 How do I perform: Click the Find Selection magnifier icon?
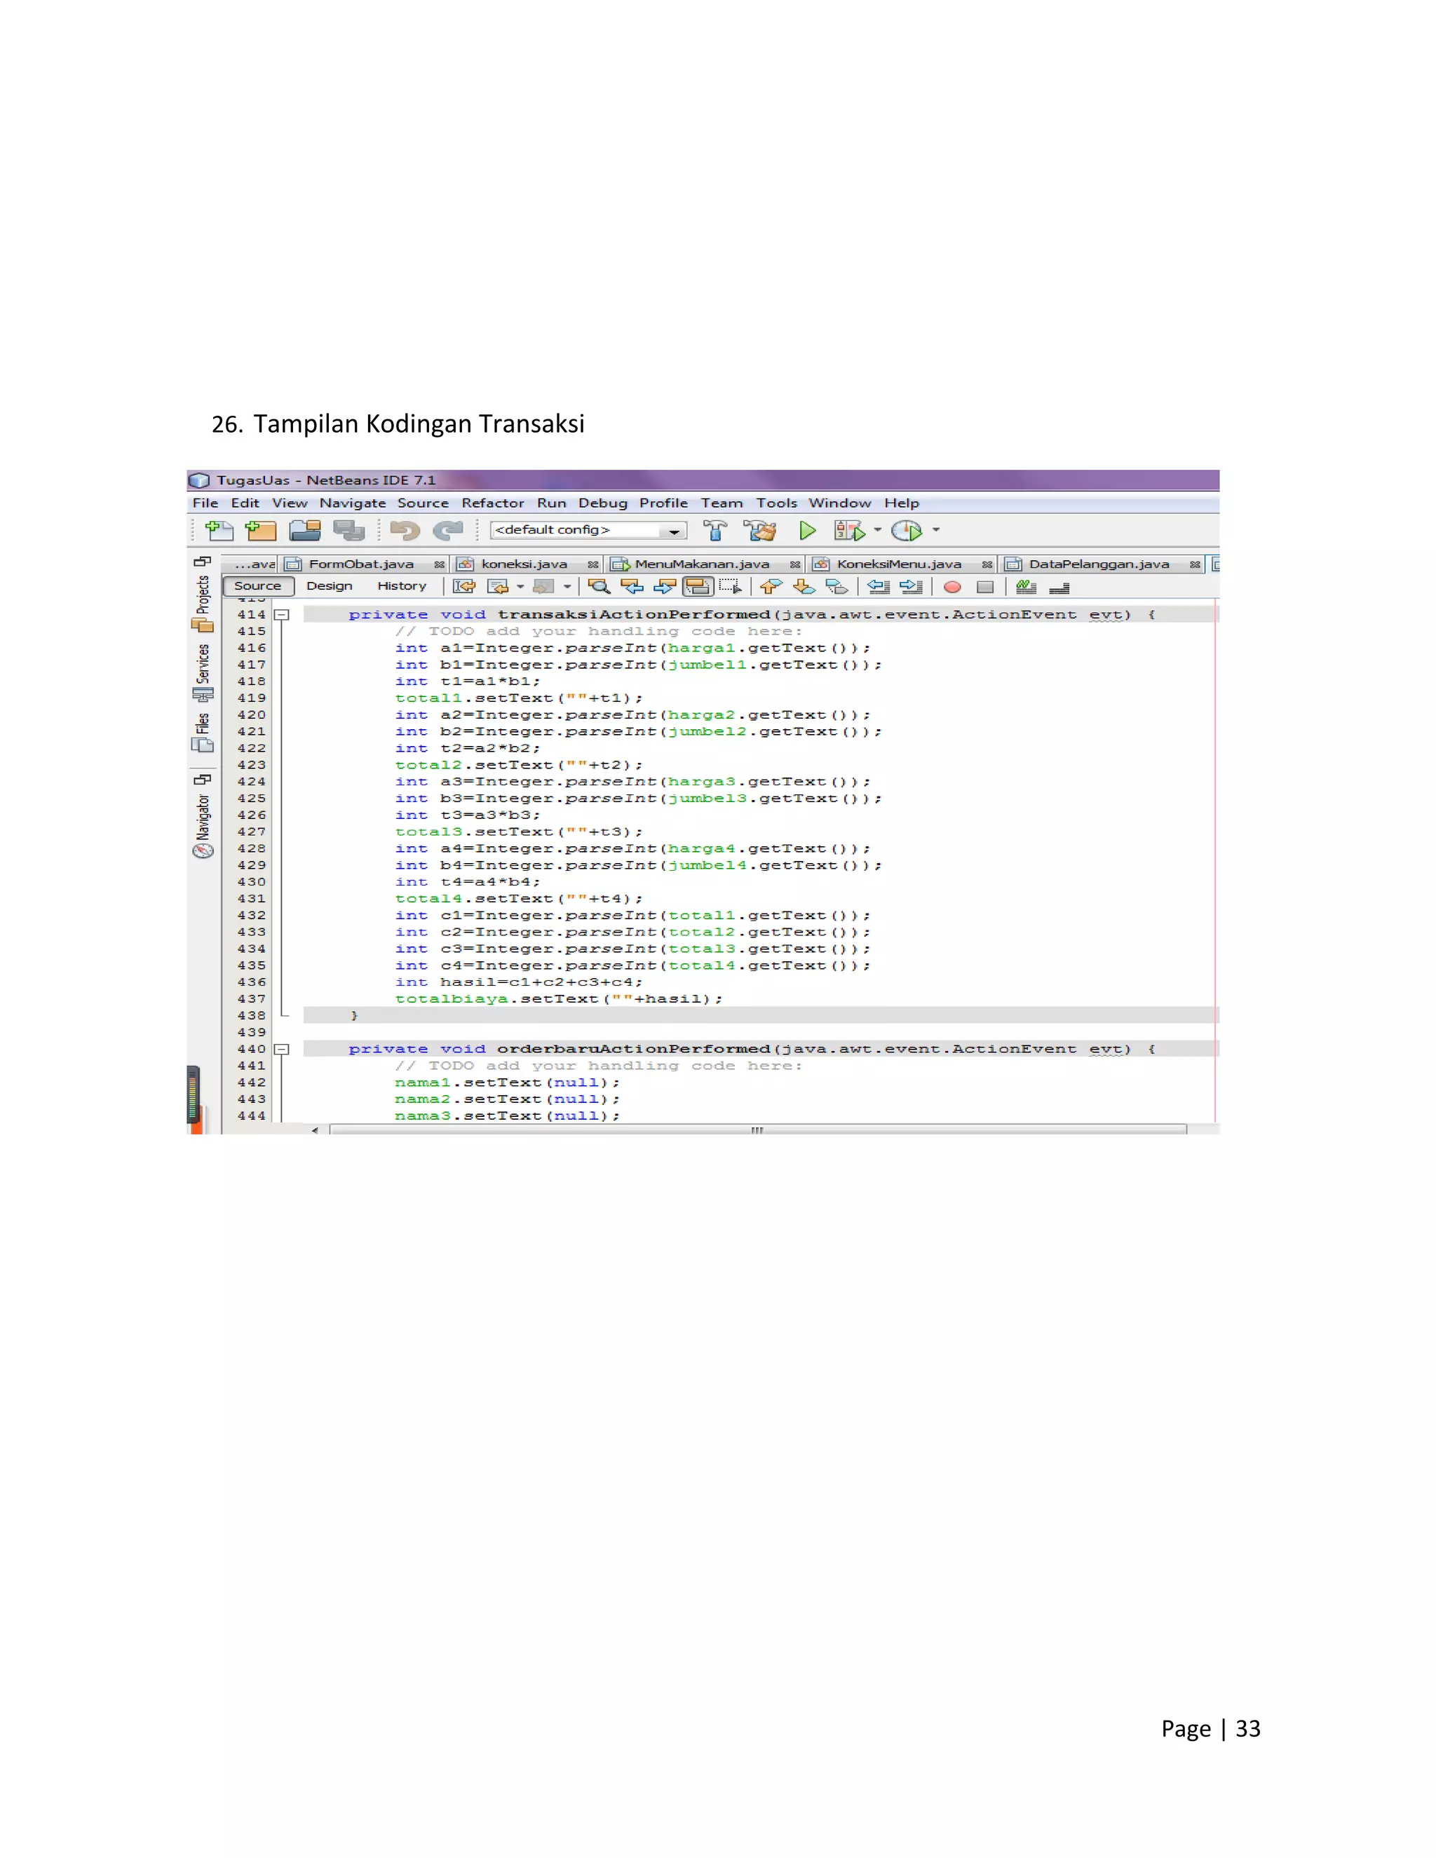tap(599, 586)
